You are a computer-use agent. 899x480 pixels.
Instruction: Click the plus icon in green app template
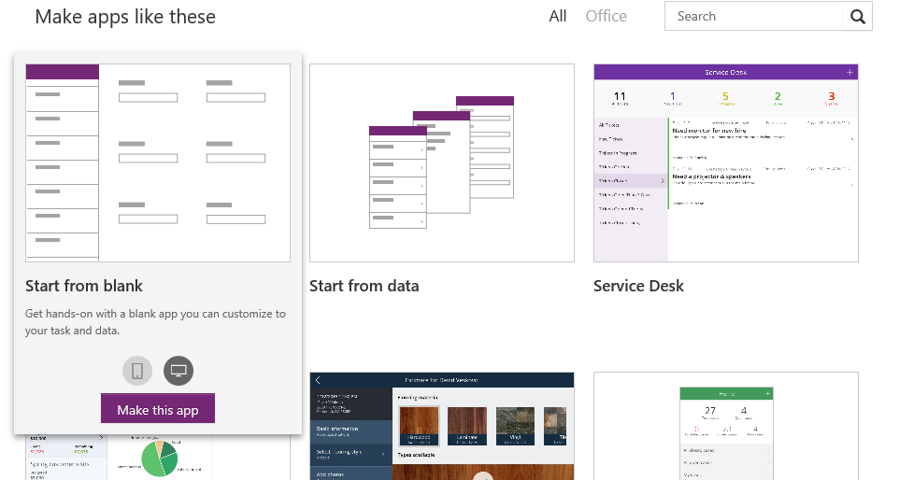coord(767,394)
